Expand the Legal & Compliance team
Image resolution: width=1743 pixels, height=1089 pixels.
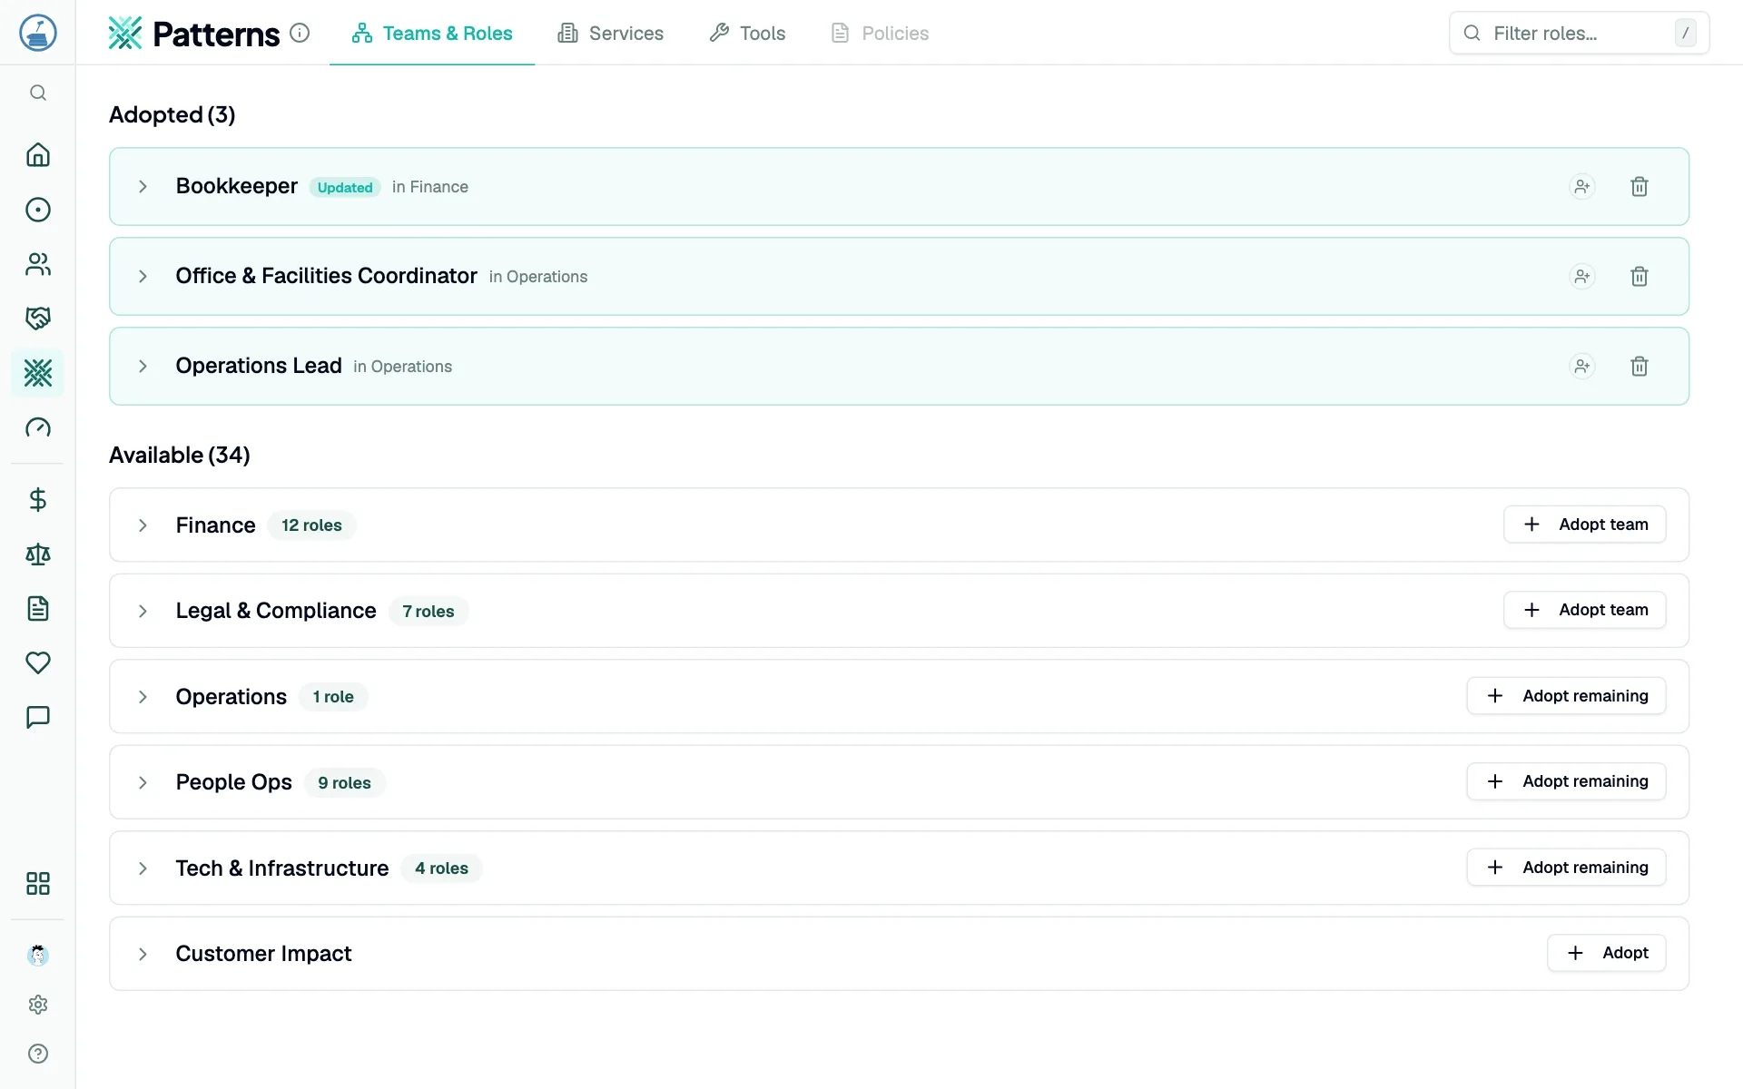tap(143, 611)
